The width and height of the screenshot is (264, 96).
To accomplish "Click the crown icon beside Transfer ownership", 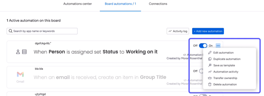I will coord(210,78).
